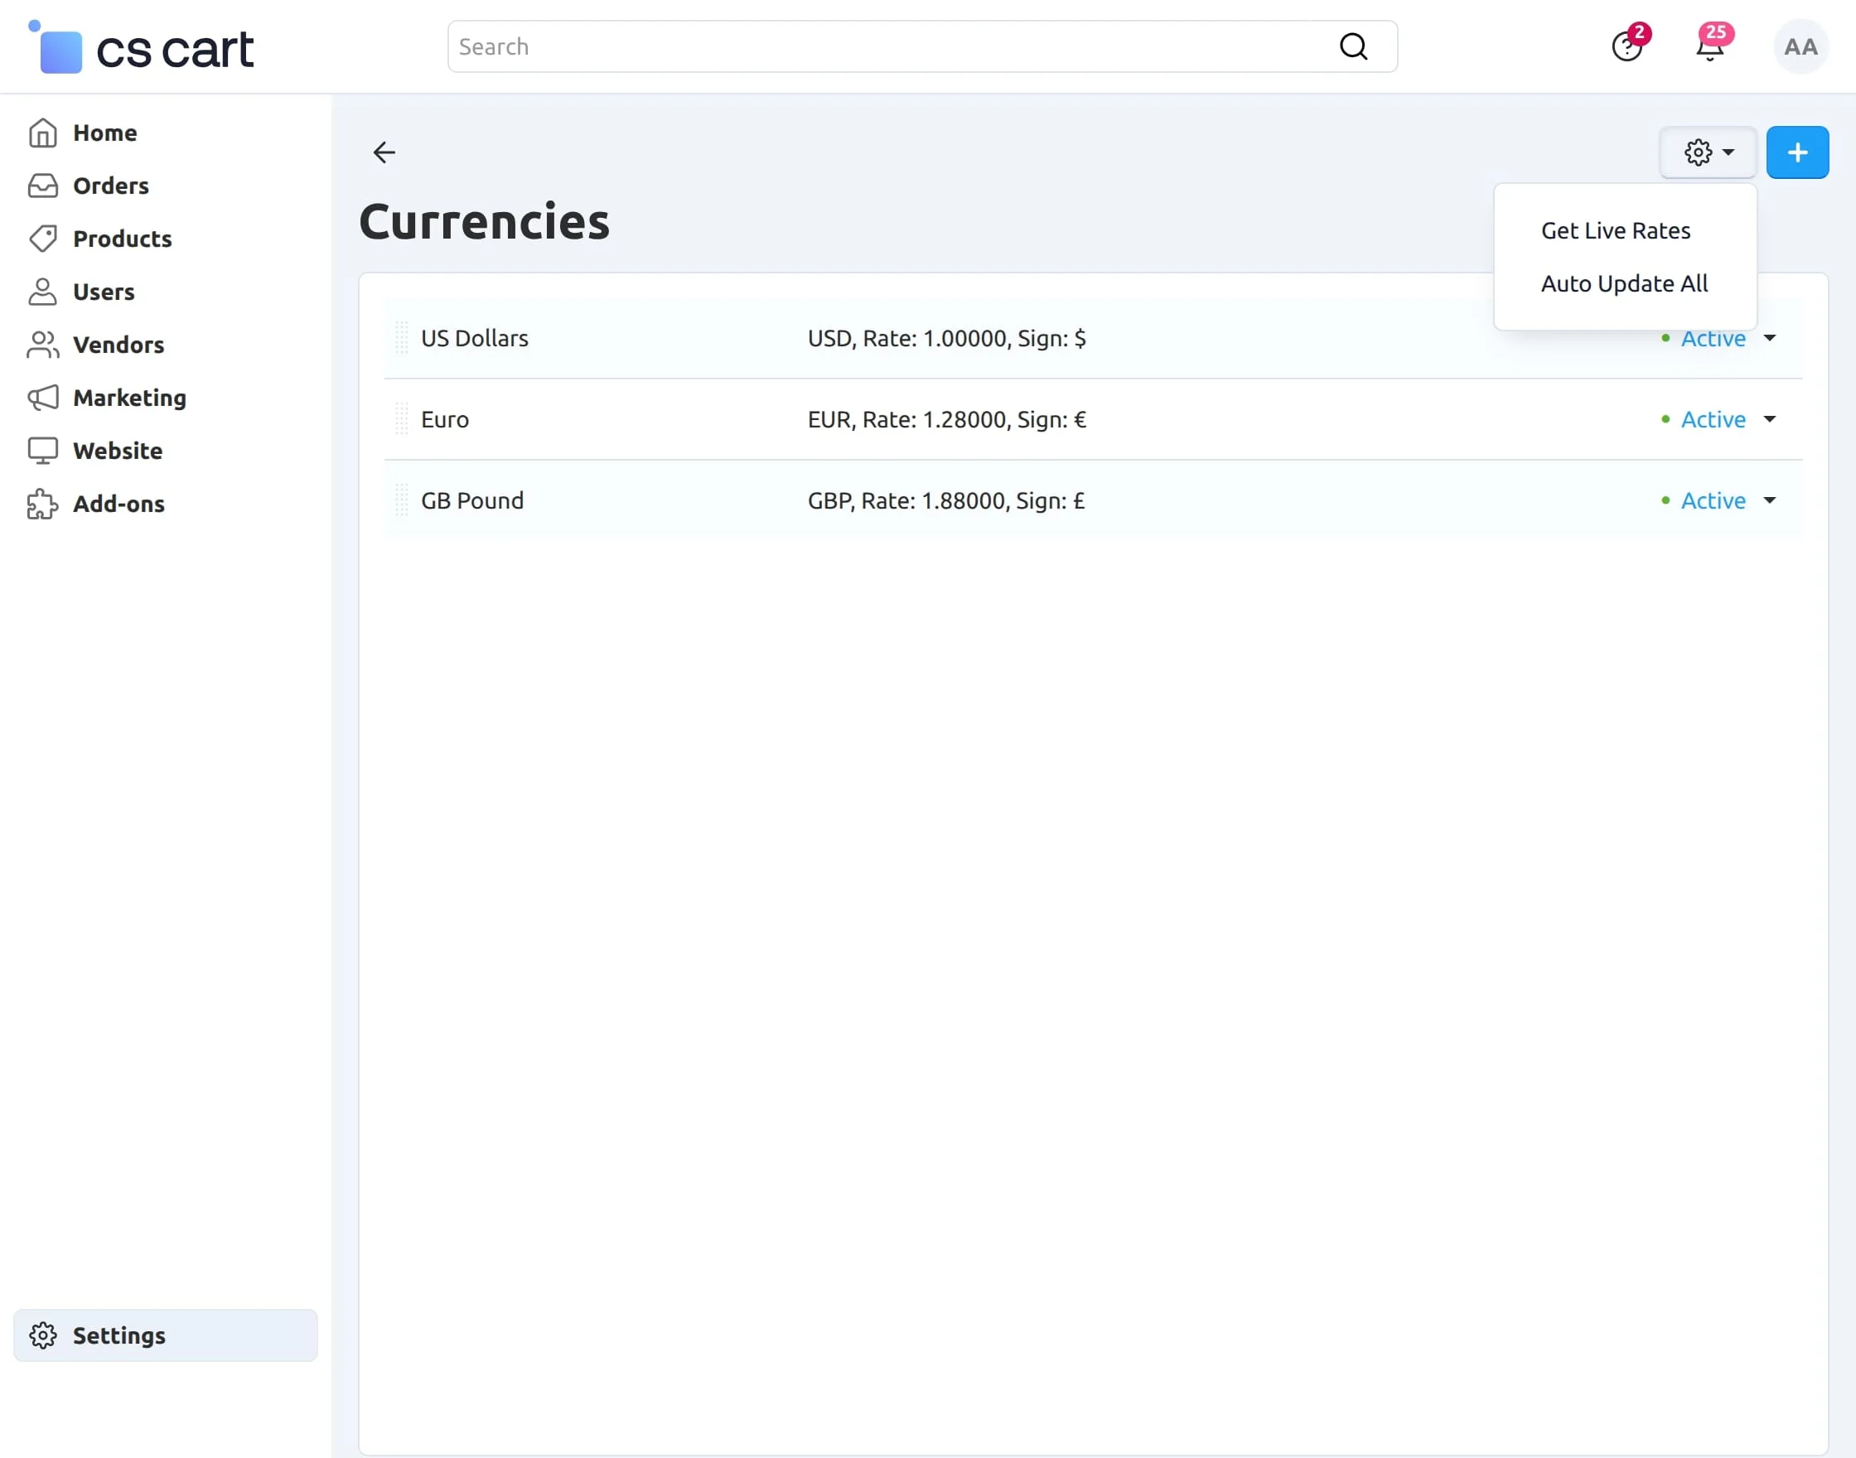Open the AA user avatar menu
The image size is (1856, 1458).
(1800, 47)
